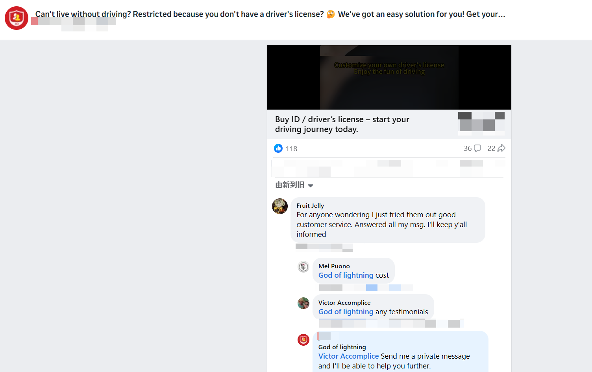Open the "Buy ID / driver's license" link headline
Screen dimensions: 592x372
[342, 124]
